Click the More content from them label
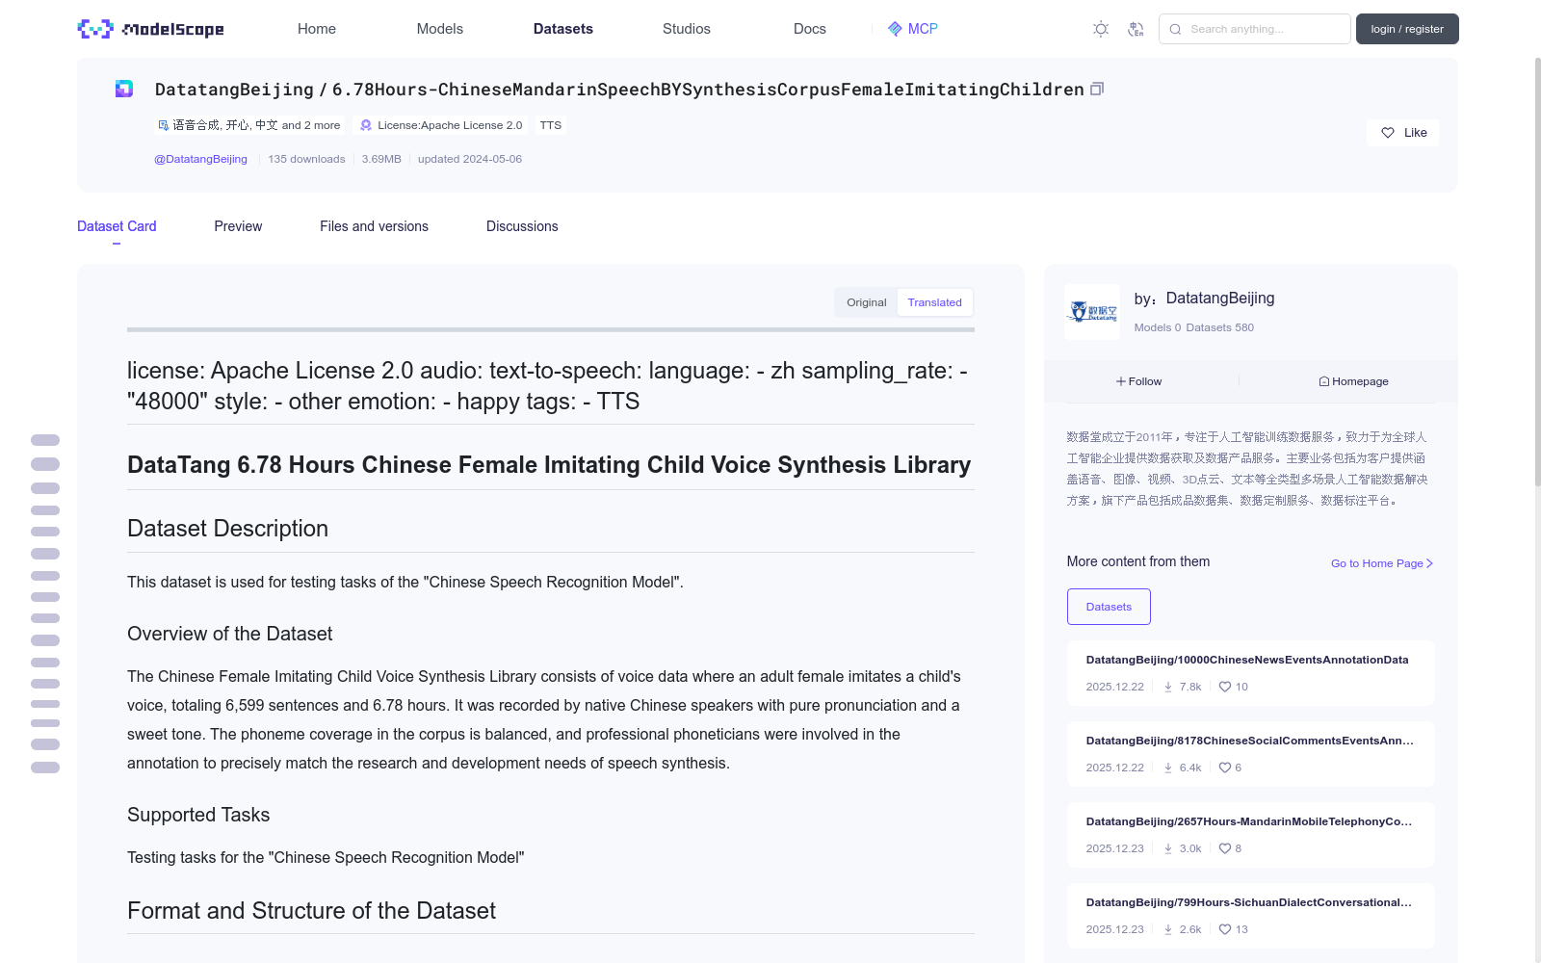Screen dimensions: 1541x963 (x=1138, y=561)
